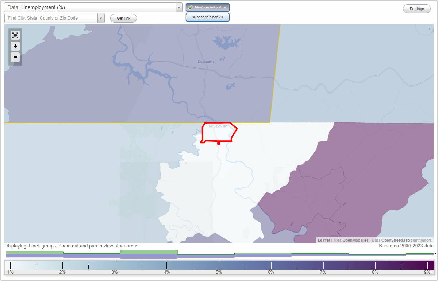Open the legend help question mark
438x281 pixels.
click(x=435, y=255)
